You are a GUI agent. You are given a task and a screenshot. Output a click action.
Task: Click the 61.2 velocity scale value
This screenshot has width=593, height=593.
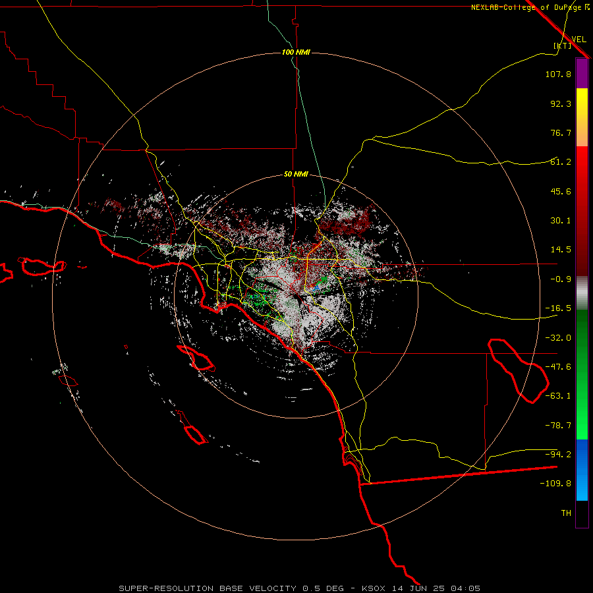561,162
